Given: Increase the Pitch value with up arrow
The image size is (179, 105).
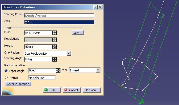Looking at the screenshot, I should point(55,32).
